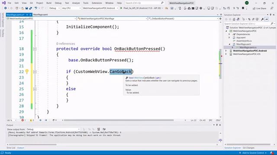Click the split editor plus icon
Screen dimensions: 277x155
pos(220,19)
